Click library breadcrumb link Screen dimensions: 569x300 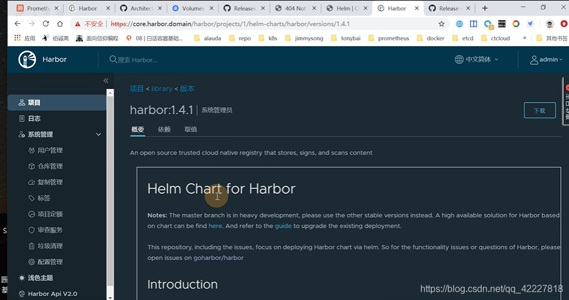coord(162,89)
